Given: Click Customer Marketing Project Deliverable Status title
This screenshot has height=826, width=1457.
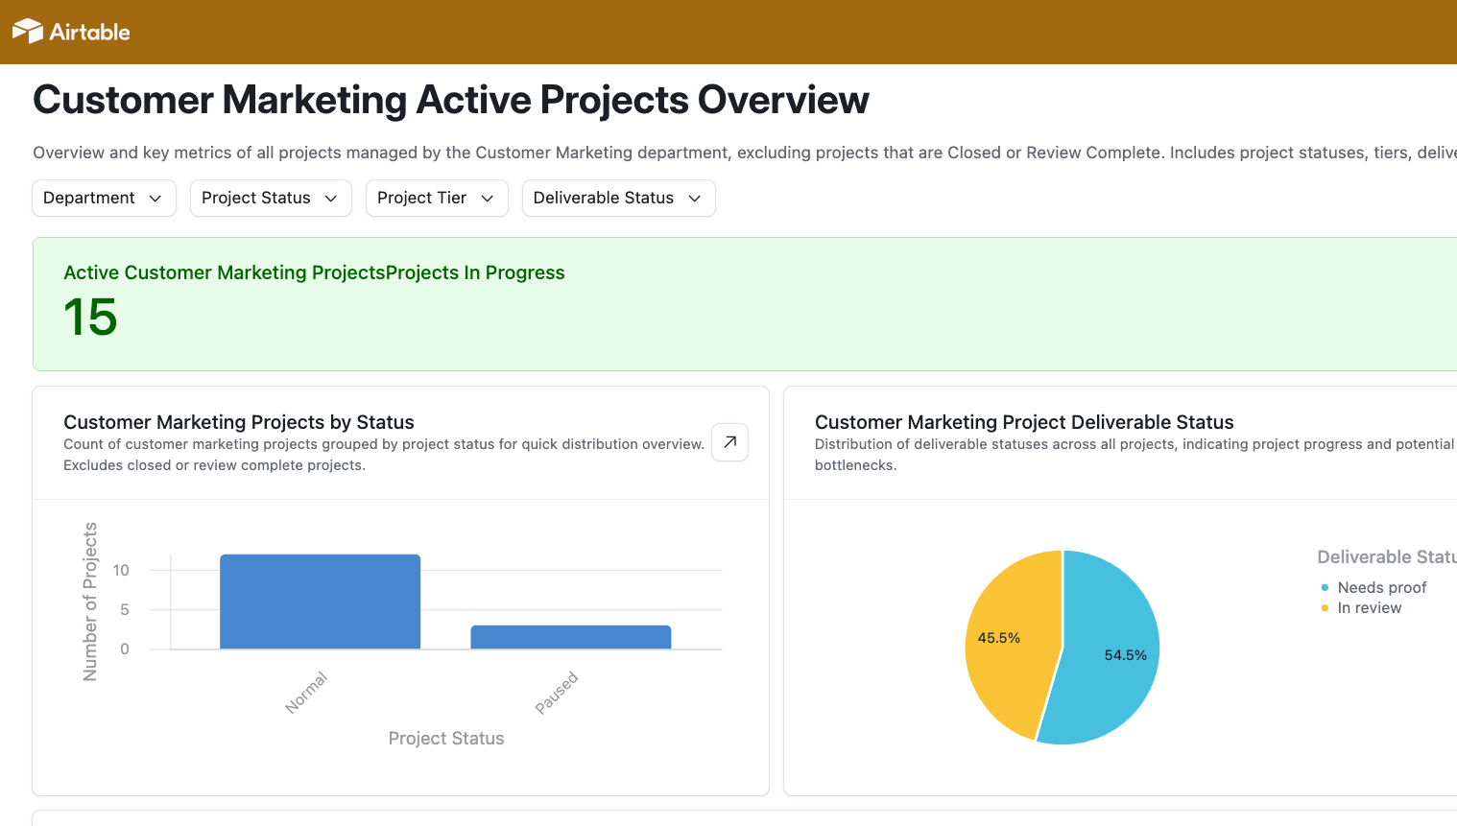Looking at the screenshot, I should 1024,422.
